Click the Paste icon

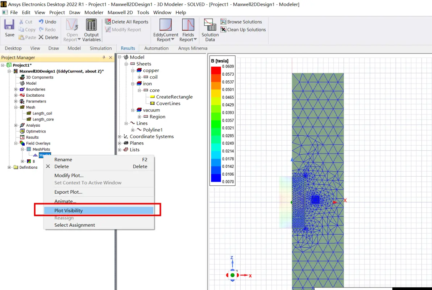[21, 37]
